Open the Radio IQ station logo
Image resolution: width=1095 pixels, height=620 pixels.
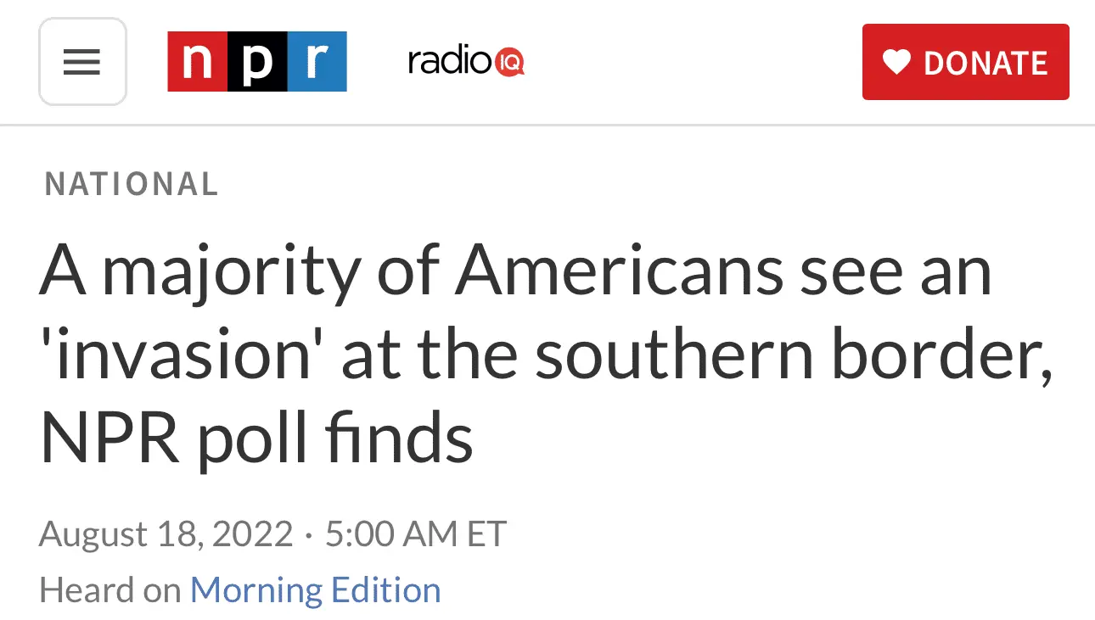point(466,62)
